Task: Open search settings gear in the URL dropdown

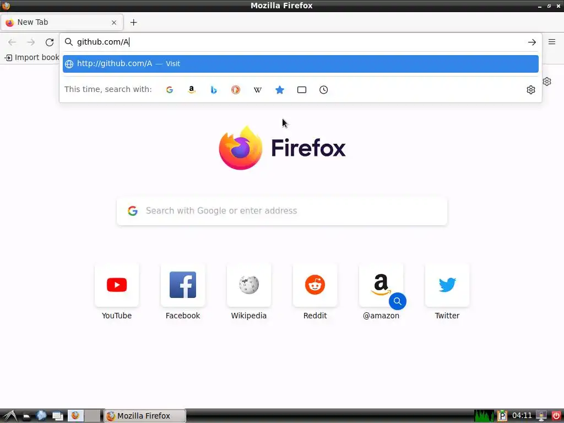Action: tap(530, 90)
